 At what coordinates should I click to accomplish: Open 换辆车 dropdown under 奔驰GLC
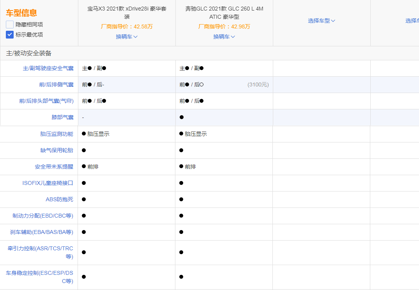coord(224,37)
